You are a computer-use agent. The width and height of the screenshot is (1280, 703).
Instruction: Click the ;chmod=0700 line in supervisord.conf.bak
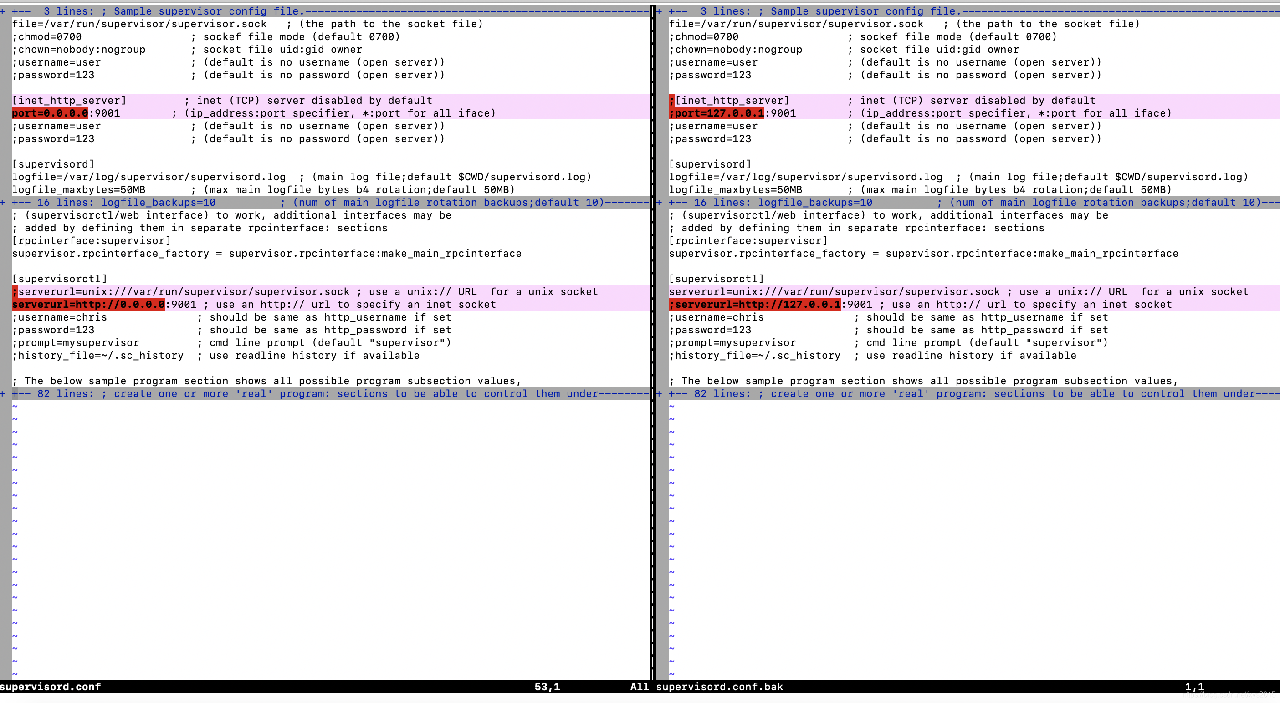pos(863,37)
